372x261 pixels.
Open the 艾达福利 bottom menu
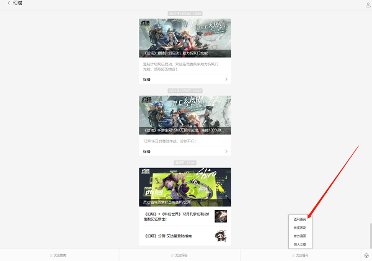(301, 255)
